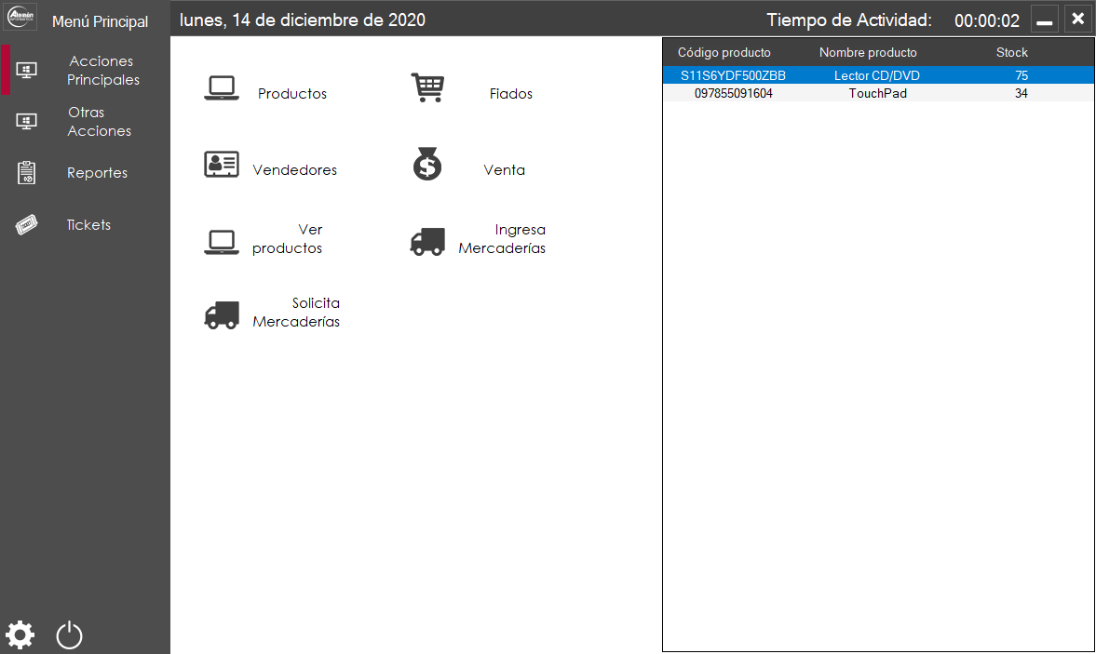Viewport: 1096px width, 654px height.
Task: Go to the Tickets menu item
Action: click(x=88, y=225)
